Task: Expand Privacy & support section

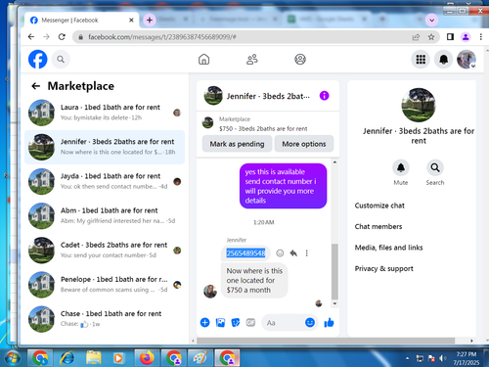Action: (383, 268)
